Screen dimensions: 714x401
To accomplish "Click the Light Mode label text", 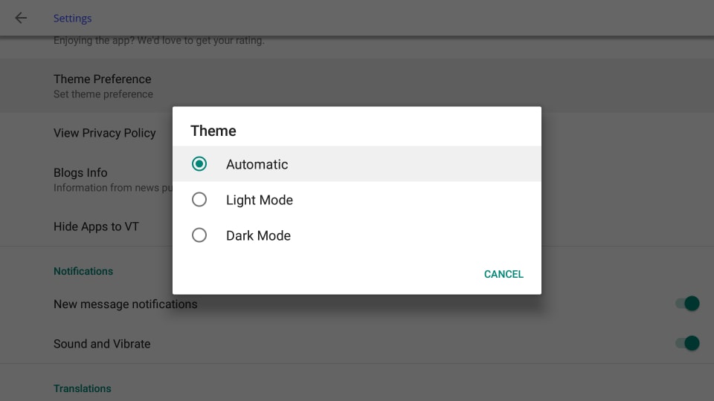I will (260, 200).
